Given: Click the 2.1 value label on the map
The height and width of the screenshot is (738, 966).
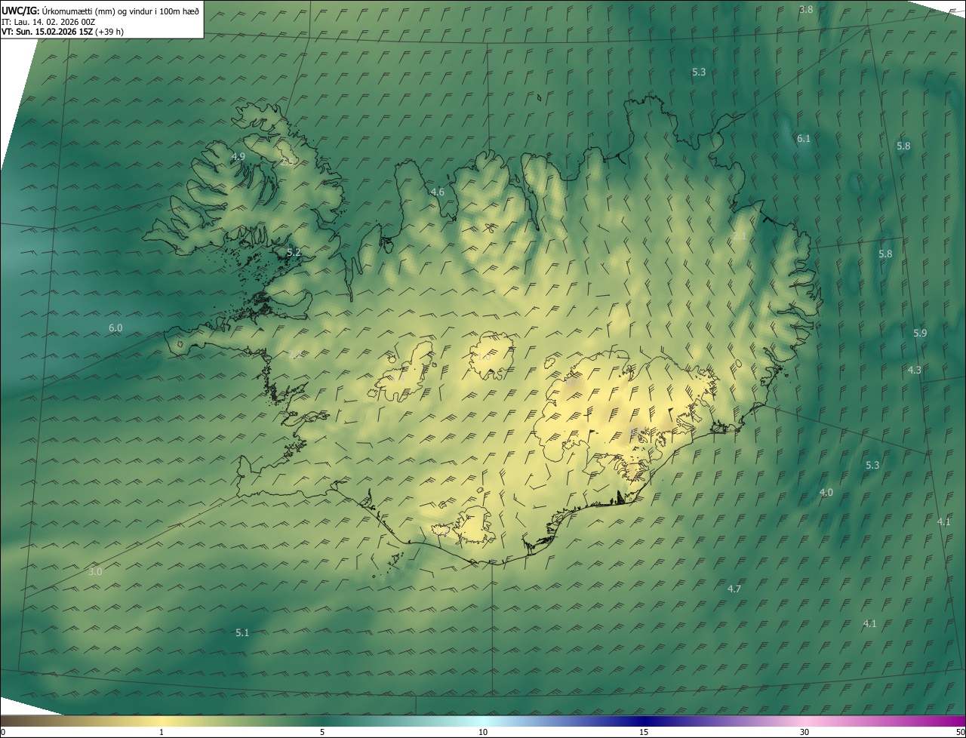Looking at the screenshot, I should (x=740, y=236).
